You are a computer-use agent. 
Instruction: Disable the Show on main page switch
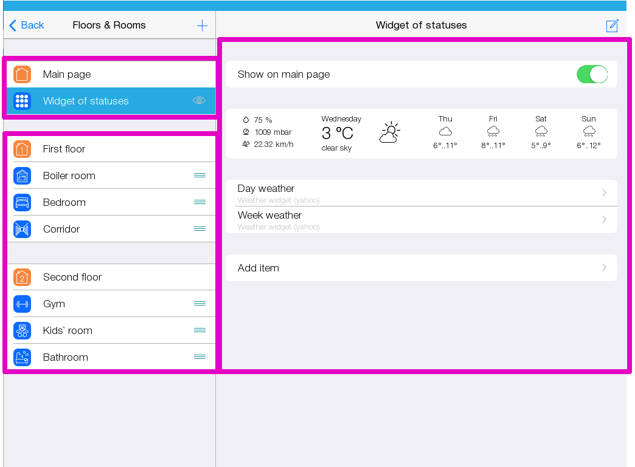pos(592,74)
